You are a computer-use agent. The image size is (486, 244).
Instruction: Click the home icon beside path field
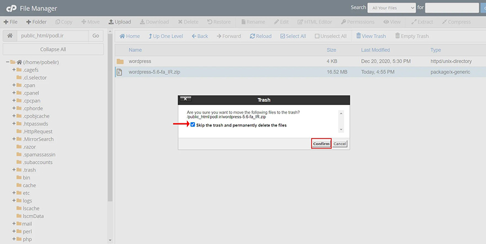(10, 36)
